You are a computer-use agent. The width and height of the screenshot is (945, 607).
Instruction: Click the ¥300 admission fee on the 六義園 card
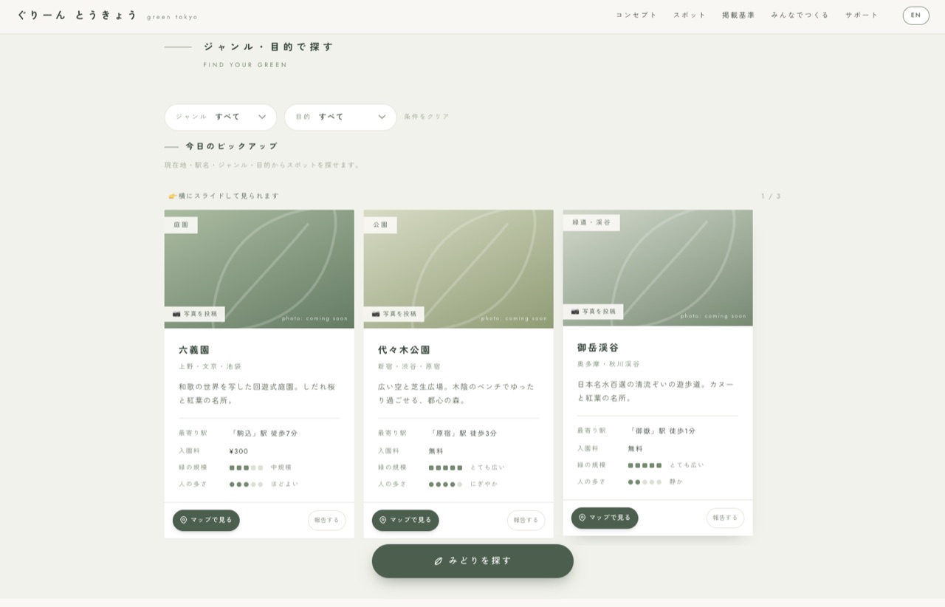click(x=238, y=452)
